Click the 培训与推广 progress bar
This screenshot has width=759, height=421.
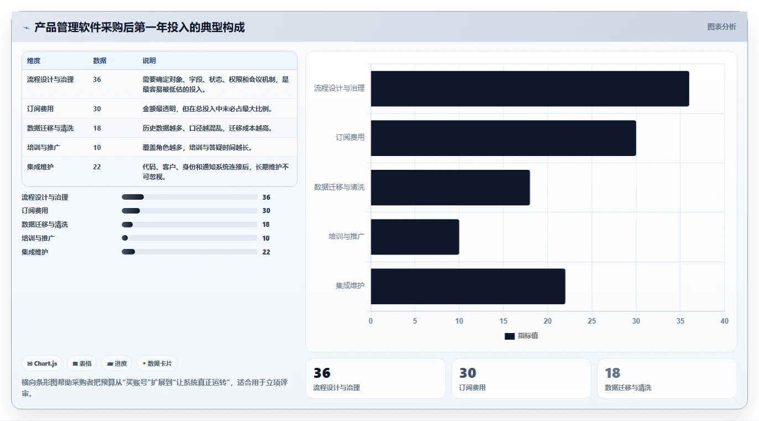[x=190, y=238]
